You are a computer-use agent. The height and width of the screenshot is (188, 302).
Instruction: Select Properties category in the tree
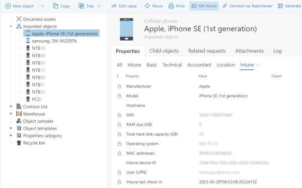42,136
